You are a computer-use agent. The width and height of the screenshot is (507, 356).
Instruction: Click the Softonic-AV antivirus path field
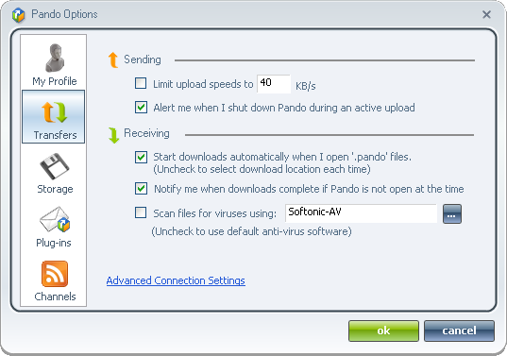click(x=362, y=213)
